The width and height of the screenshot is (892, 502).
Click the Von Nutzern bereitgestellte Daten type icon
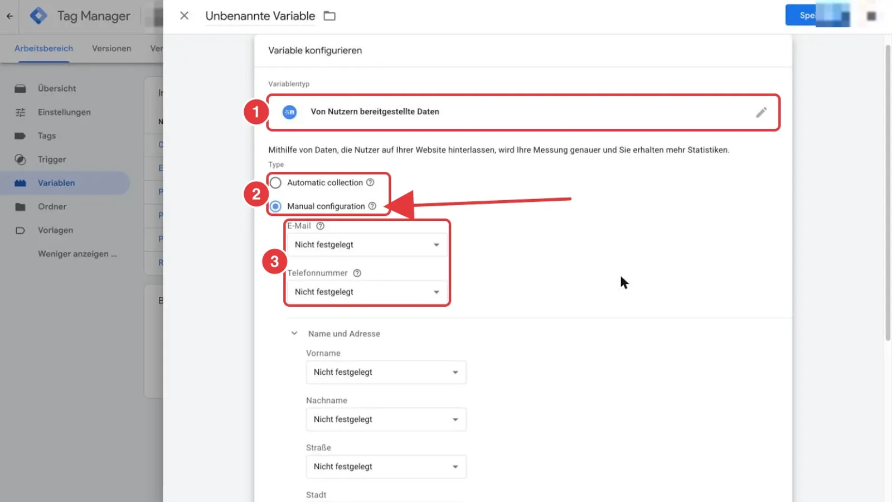(289, 112)
